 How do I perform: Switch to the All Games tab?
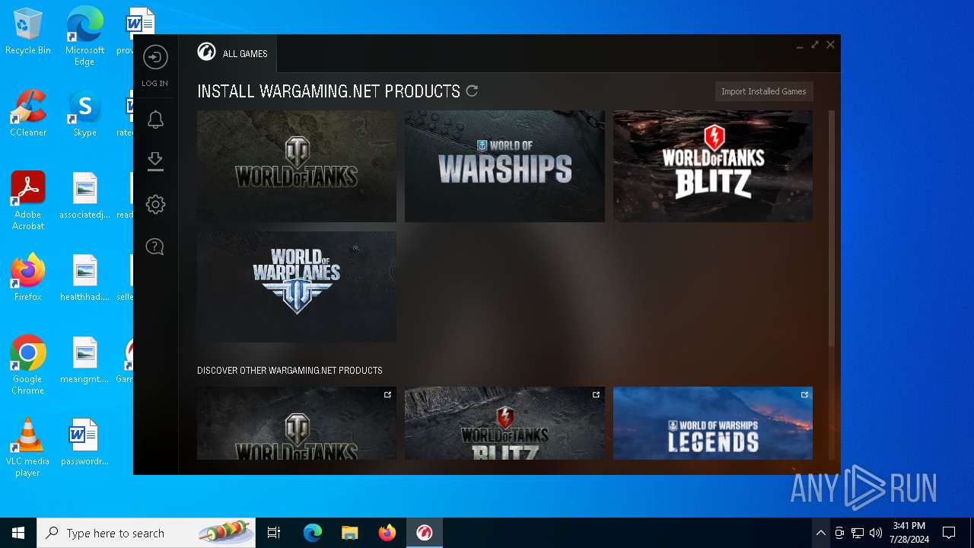click(233, 53)
